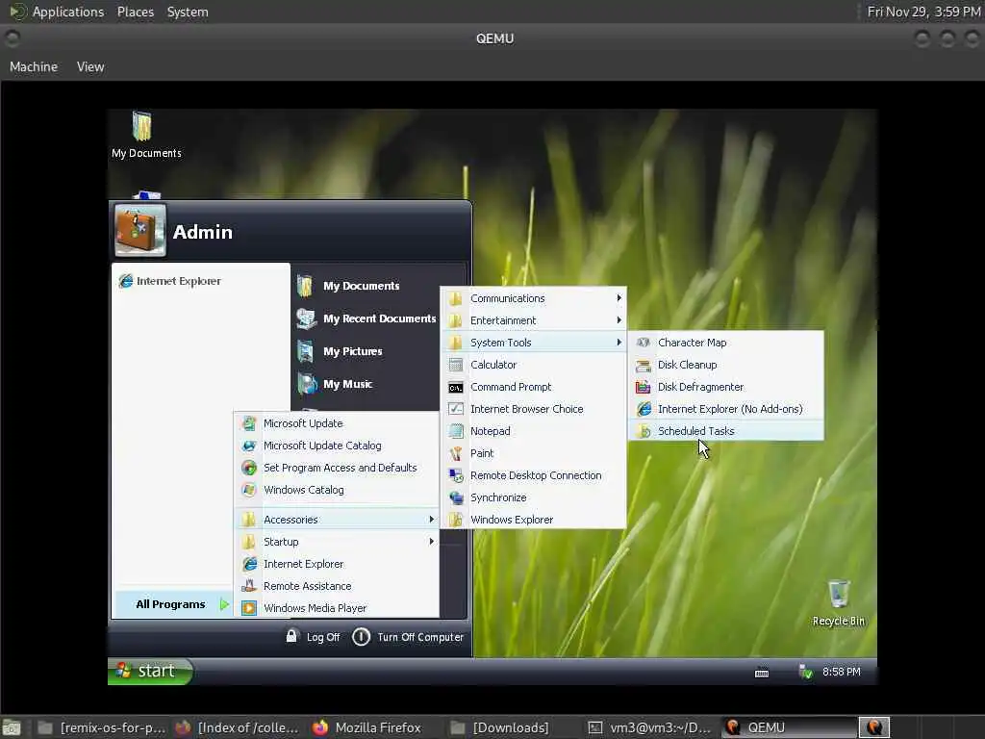985x739 pixels.
Task: Expand the Entertainment submenu arrow
Action: pos(619,320)
